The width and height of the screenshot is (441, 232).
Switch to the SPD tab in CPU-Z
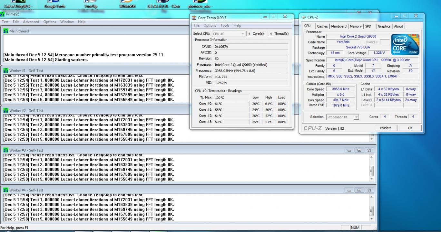click(x=368, y=26)
